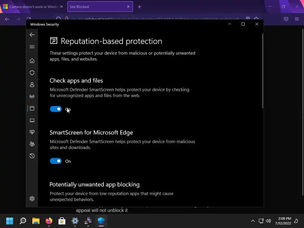The width and height of the screenshot is (304, 228).
Task: Open Family options icon in sidebar
Action: pyautogui.click(x=32, y=144)
